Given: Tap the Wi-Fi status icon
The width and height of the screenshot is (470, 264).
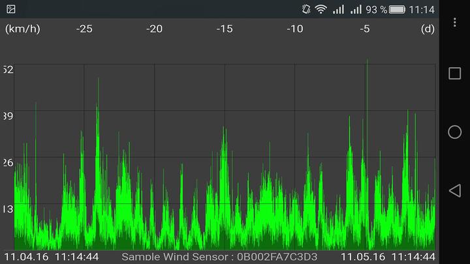Looking at the screenshot, I should coord(321,9).
